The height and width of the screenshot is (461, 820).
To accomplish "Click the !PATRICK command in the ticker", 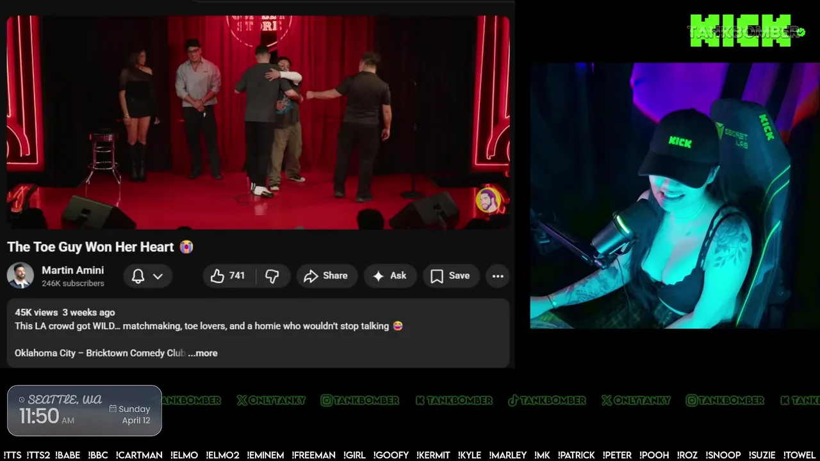I will (x=576, y=455).
